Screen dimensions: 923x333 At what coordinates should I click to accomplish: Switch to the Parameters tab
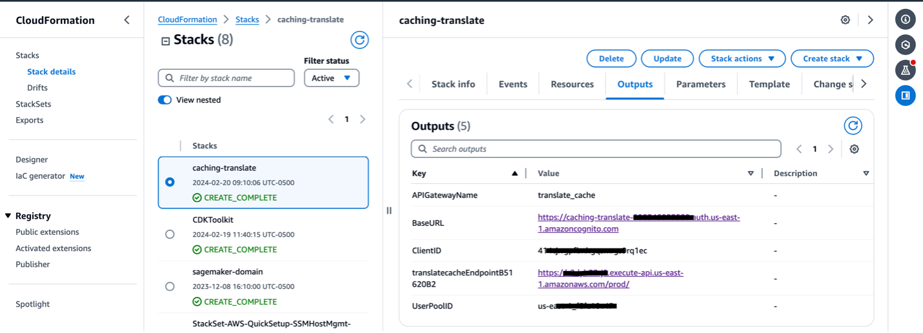[x=701, y=85]
